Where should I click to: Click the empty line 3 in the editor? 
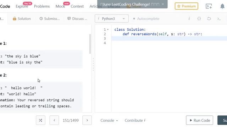point(169,38)
